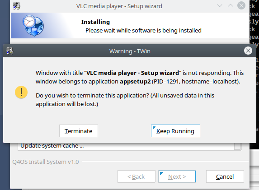Viewport: 259px width, 190px height.
Task: Choose Keep Running in the warning dialog
Action: pyautogui.click(x=175, y=131)
